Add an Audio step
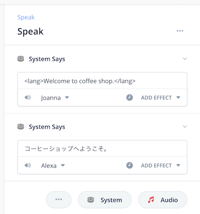Screen dimensions: 200x214 click(x=162, y=200)
